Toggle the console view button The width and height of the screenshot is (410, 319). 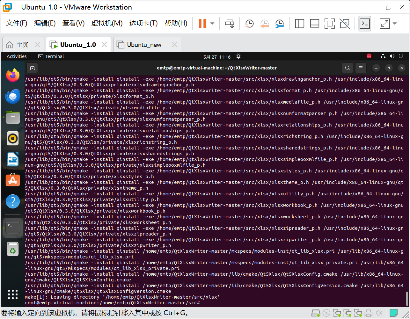point(365,23)
